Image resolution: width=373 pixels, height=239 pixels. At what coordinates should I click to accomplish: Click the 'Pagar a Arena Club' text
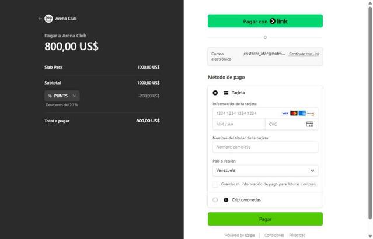point(65,36)
